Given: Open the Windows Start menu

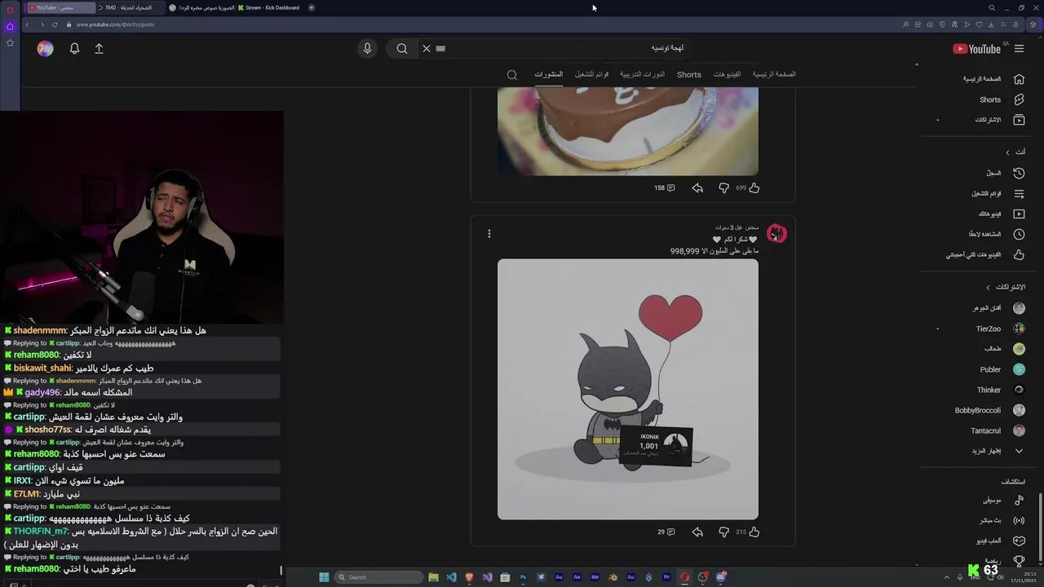Looking at the screenshot, I should pos(324,577).
